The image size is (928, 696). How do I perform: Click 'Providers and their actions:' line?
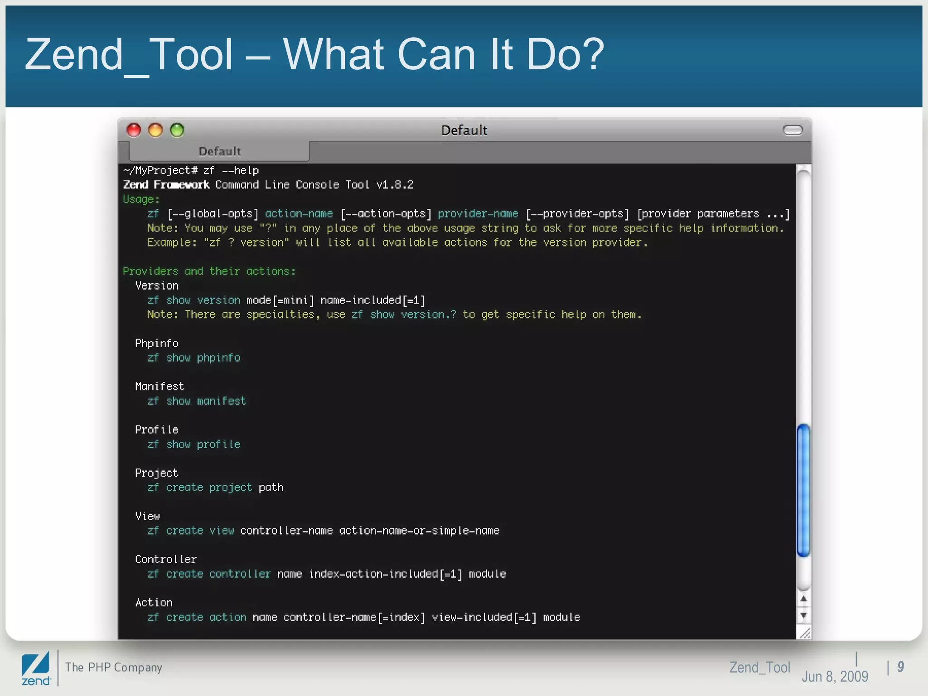tap(209, 271)
